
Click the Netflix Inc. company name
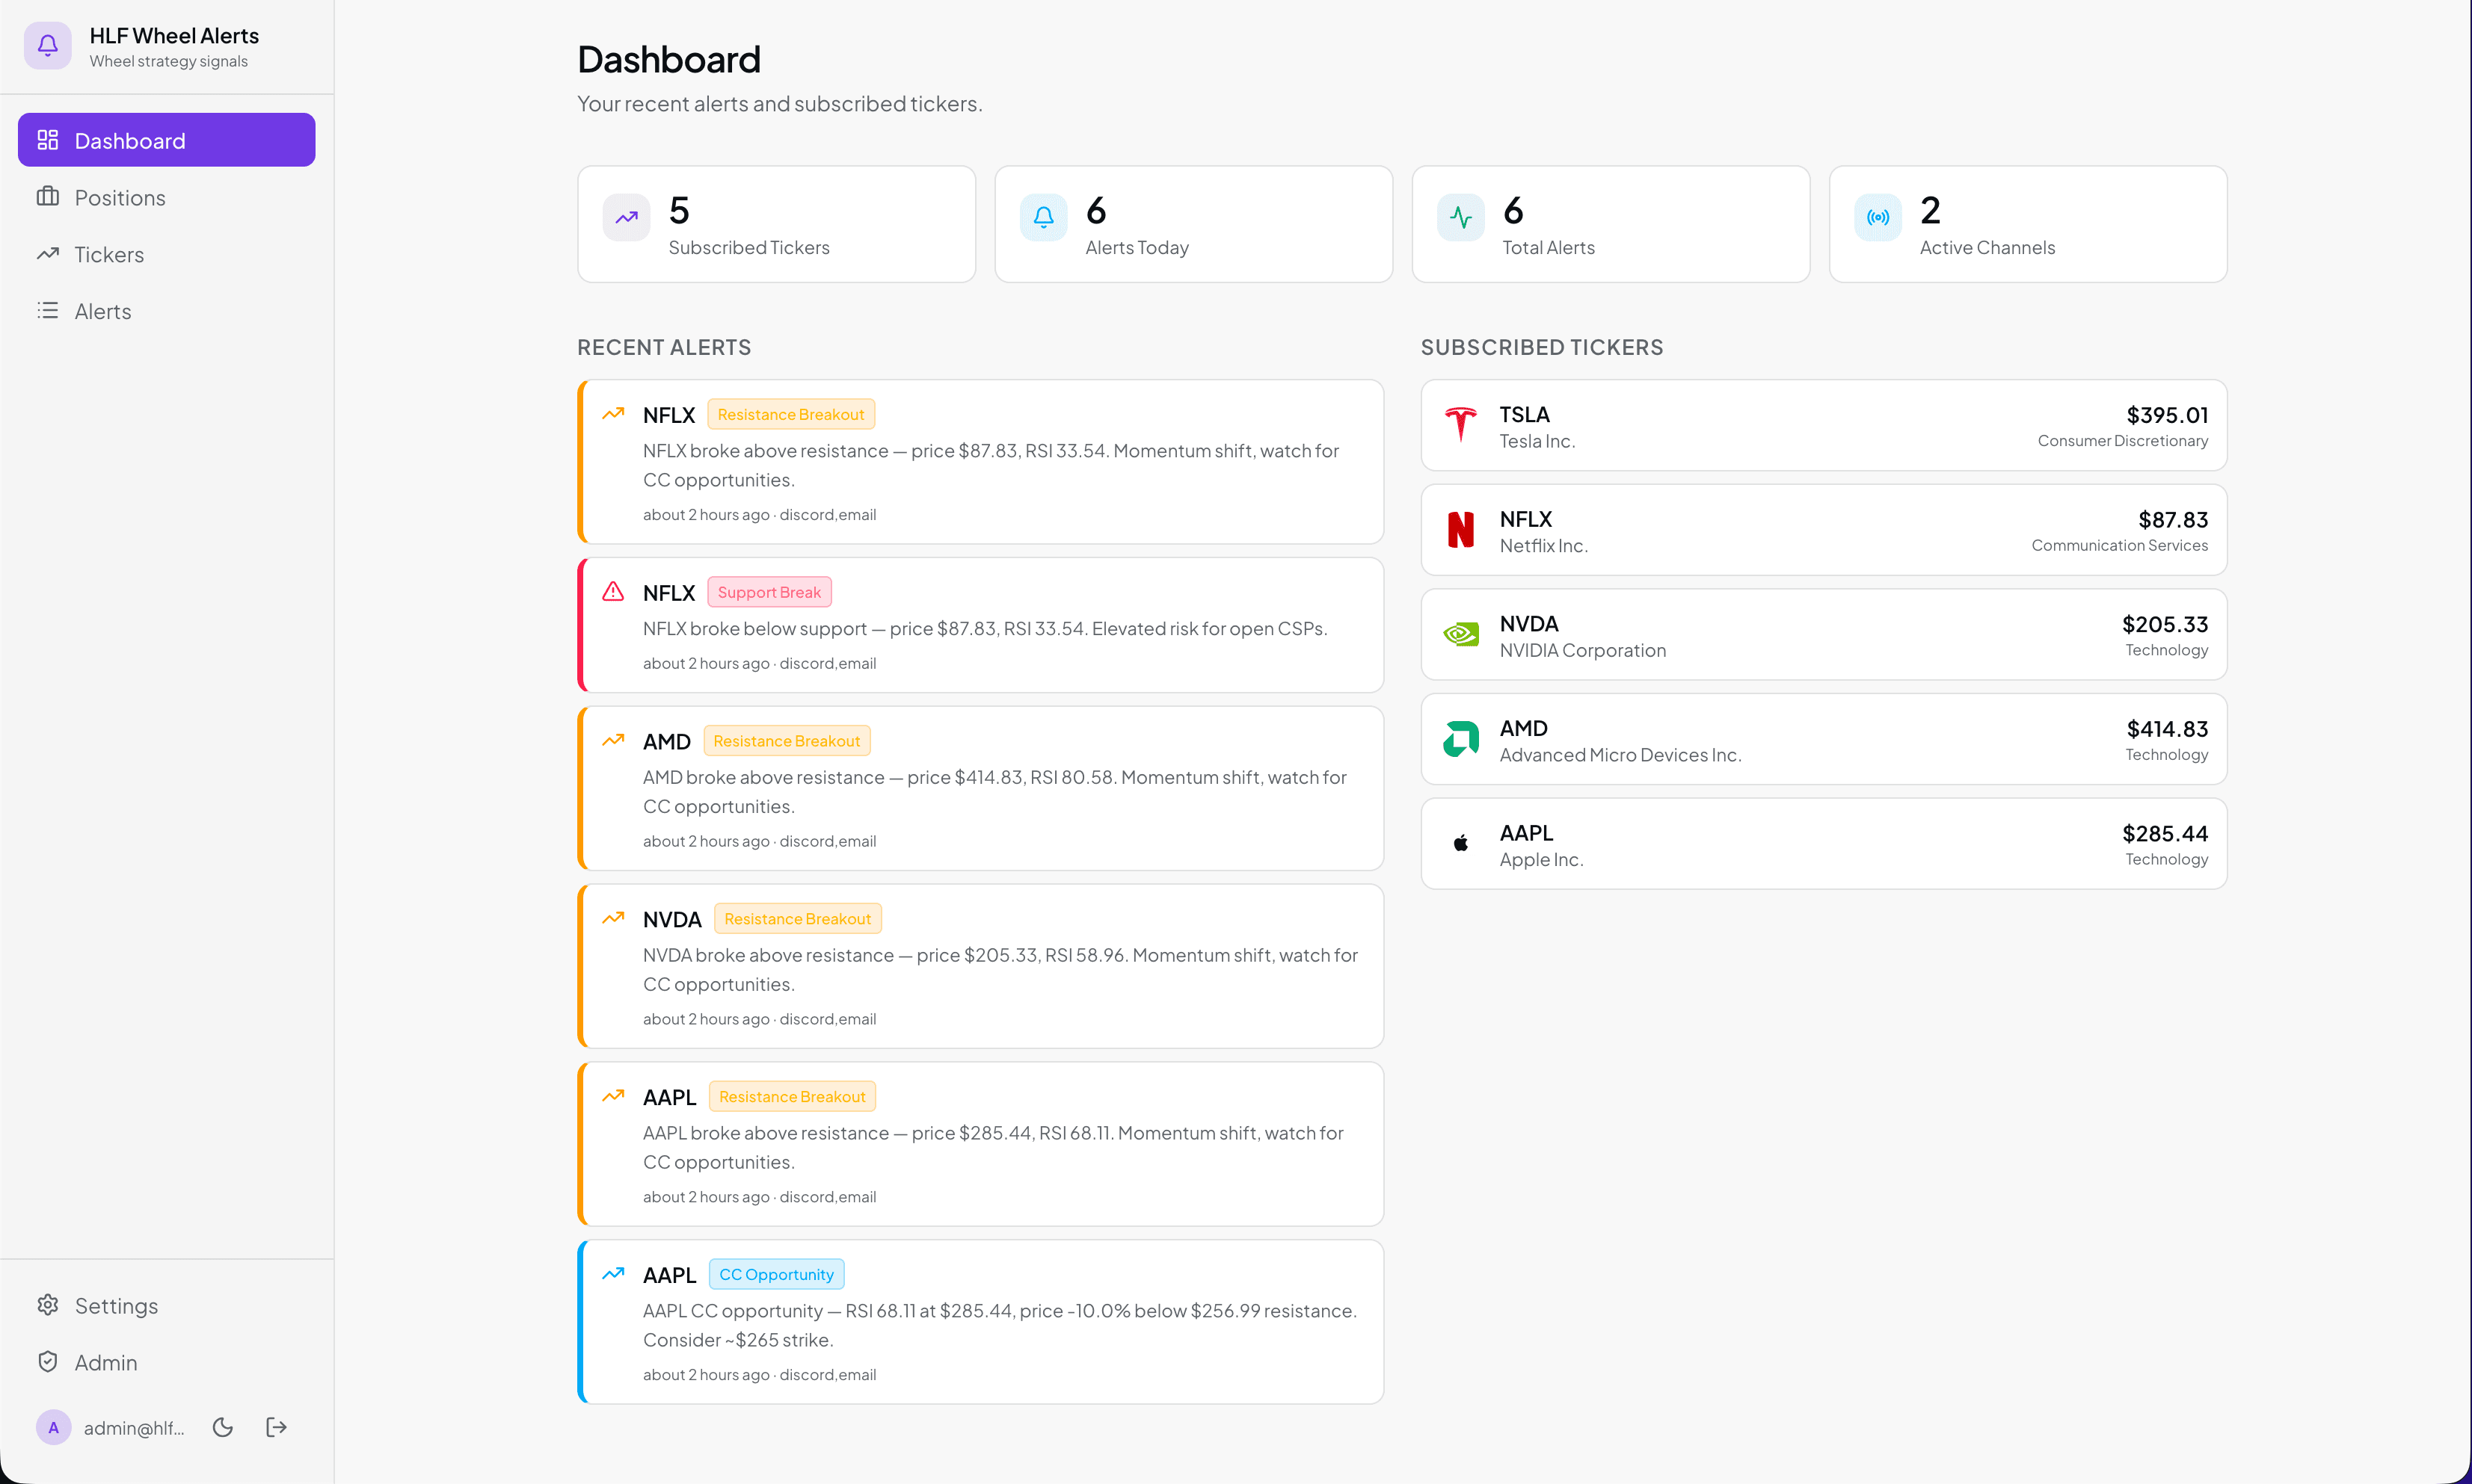1543,546
